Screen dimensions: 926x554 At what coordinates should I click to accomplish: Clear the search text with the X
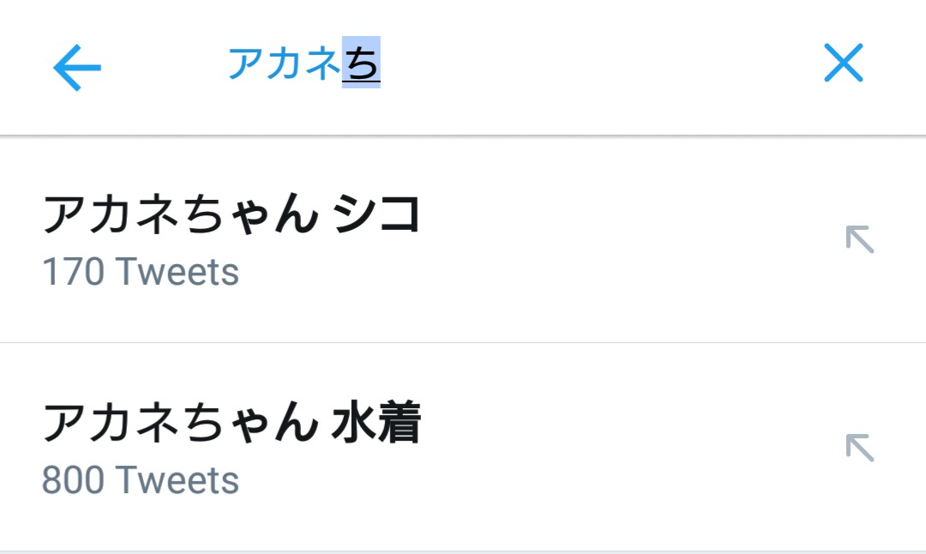coord(843,63)
